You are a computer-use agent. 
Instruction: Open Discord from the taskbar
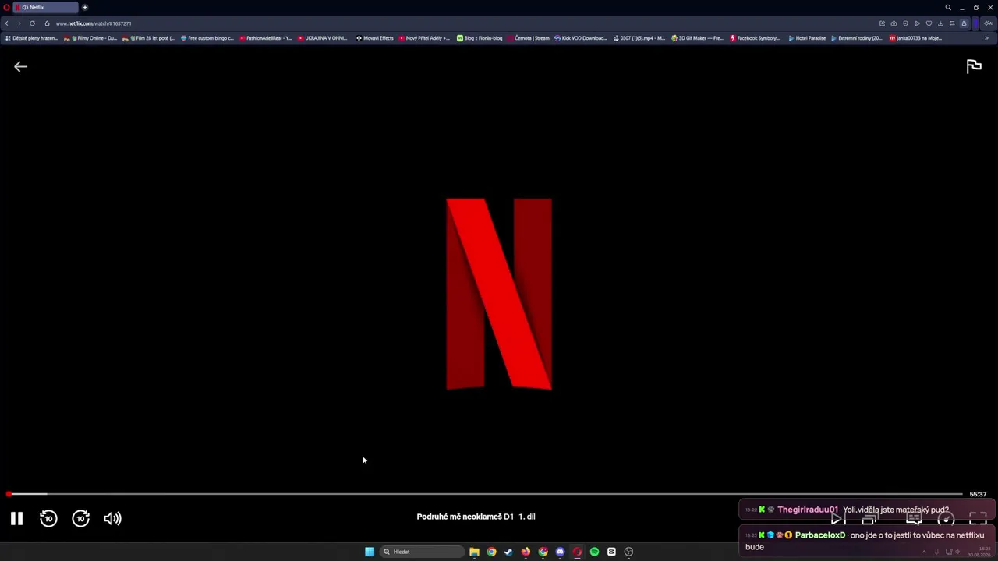coord(560,552)
